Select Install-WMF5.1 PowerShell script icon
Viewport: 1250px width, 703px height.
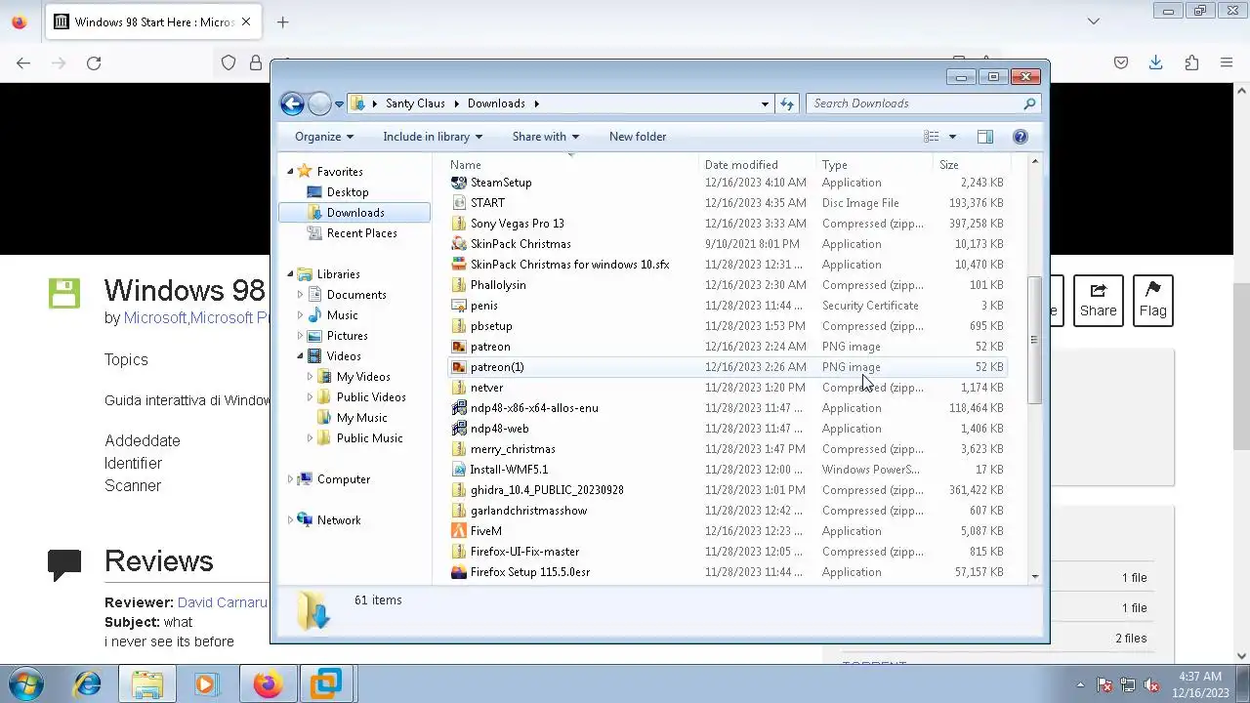click(x=459, y=470)
